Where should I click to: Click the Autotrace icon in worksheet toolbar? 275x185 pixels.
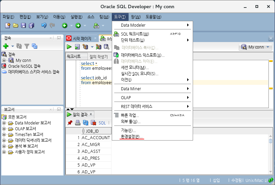98,47
